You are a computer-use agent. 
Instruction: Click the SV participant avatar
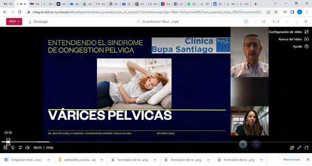click(x=243, y=145)
